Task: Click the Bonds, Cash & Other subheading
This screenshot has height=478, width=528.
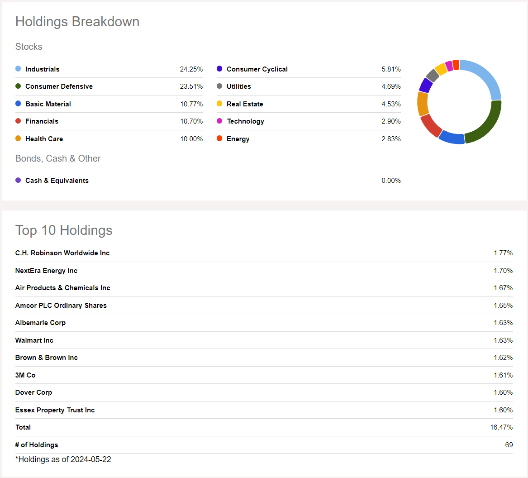Action: point(58,158)
